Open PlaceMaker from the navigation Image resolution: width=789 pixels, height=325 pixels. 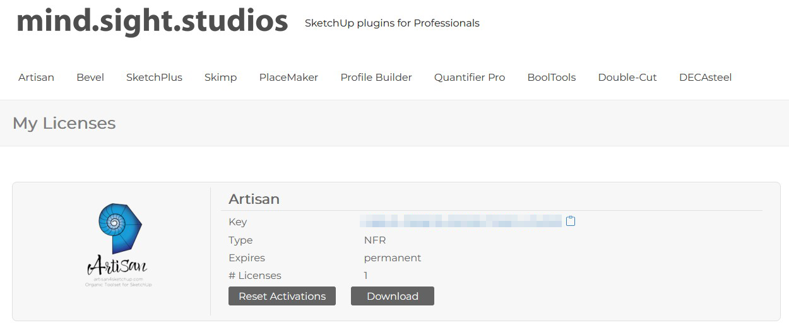(288, 78)
